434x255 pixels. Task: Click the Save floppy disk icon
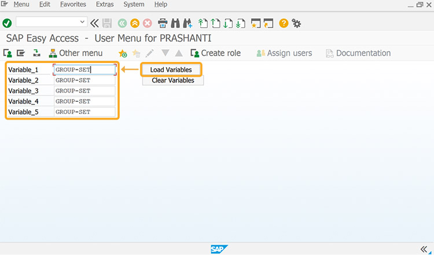107,23
